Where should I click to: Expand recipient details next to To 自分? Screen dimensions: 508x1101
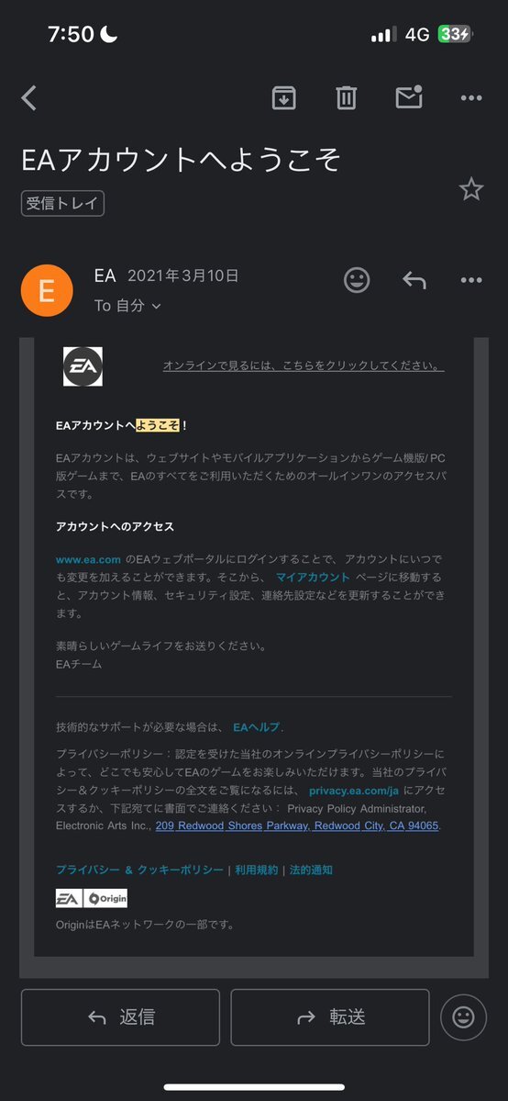(157, 306)
